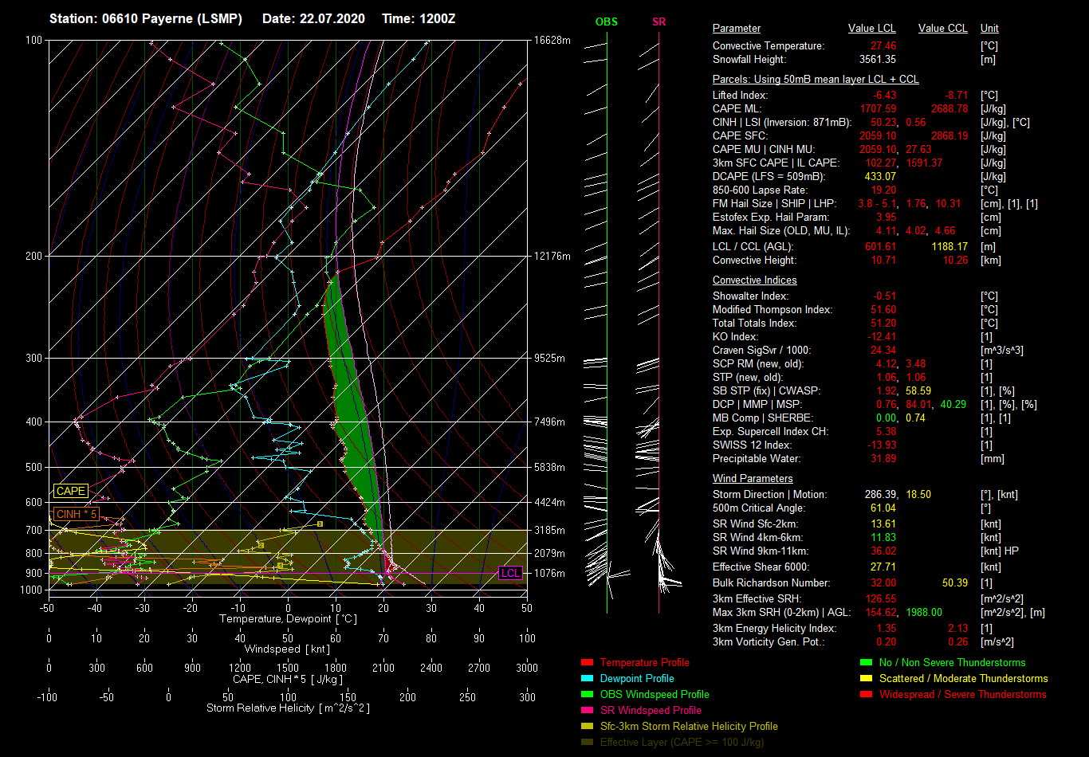Click the green No / Non Severe Thunderstorms swatch
This screenshot has width=1089, height=757.
(867, 663)
